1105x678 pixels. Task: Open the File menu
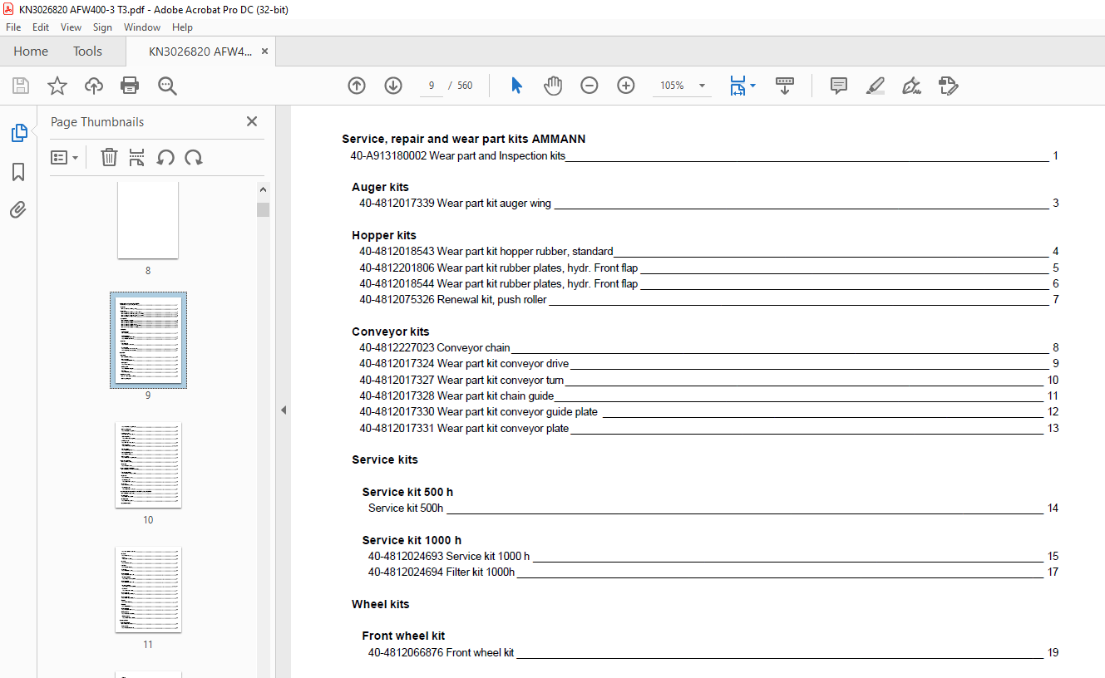13,27
